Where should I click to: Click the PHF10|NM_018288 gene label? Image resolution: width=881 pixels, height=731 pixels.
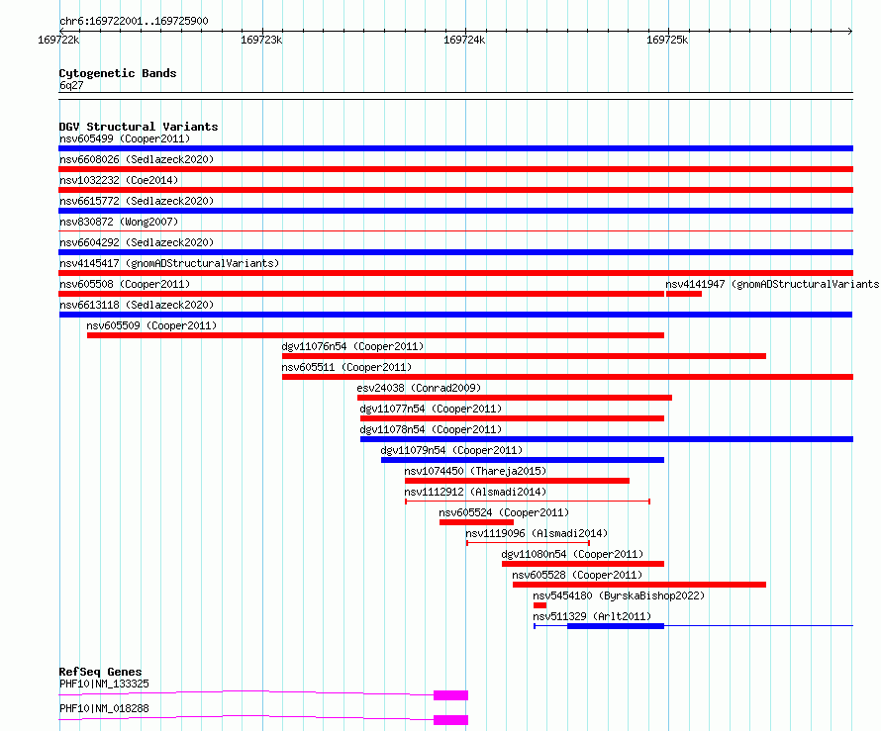click(x=104, y=708)
